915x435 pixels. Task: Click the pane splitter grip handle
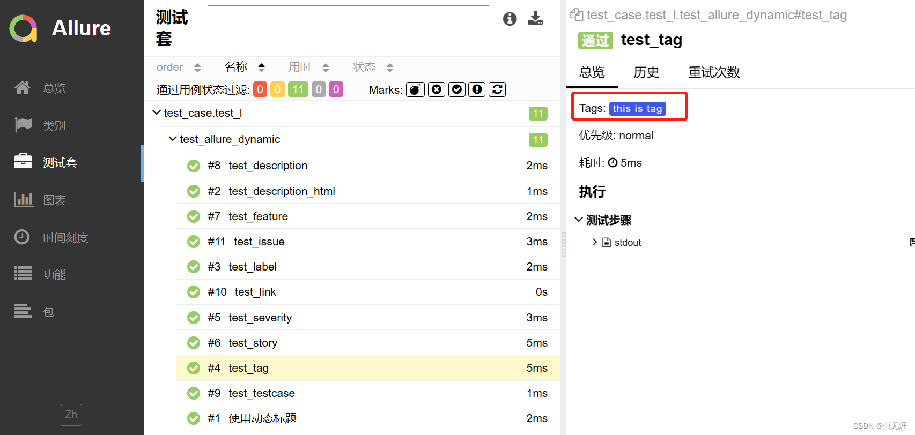563,244
